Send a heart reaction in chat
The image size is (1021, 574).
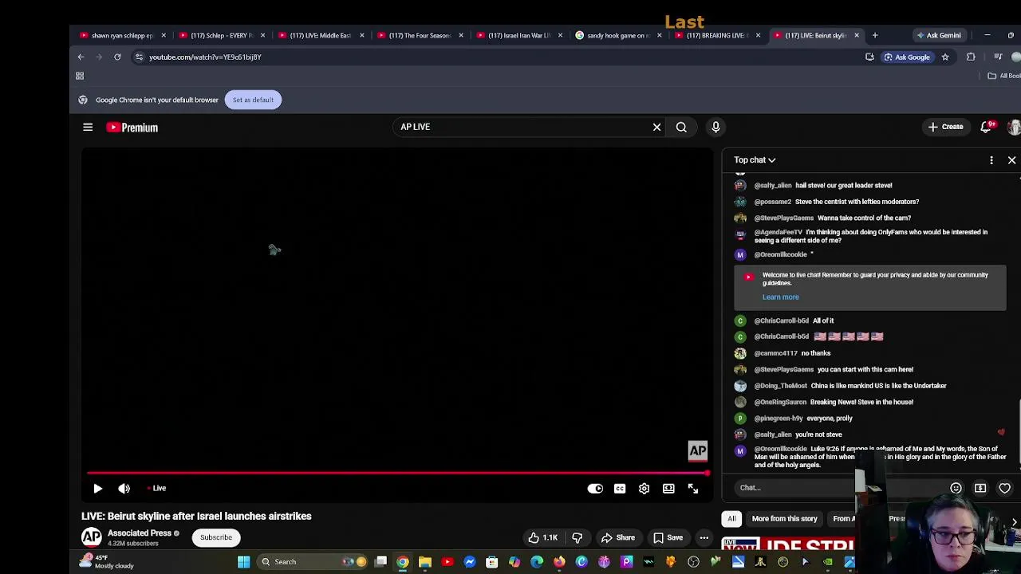point(1005,488)
